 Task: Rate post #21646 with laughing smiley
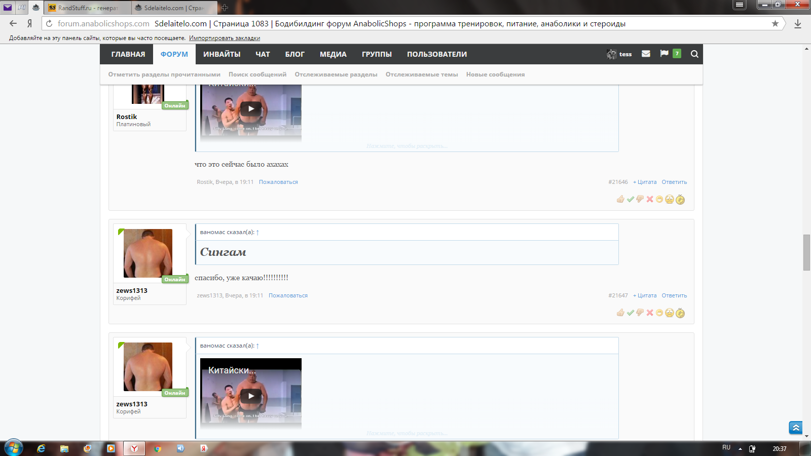coord(659,199)
